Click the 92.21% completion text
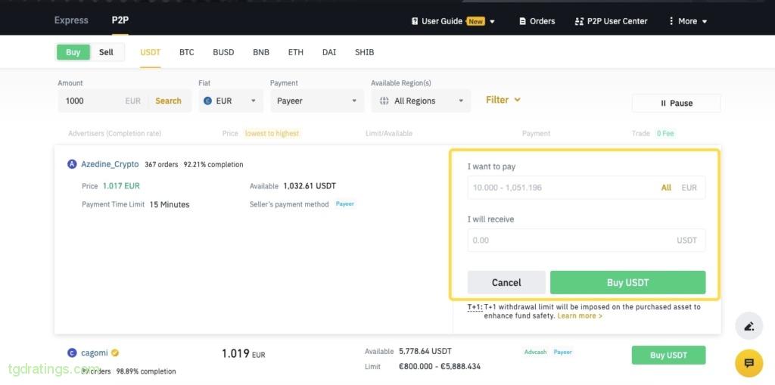775x385 pixels. click(x=213, y=165)
